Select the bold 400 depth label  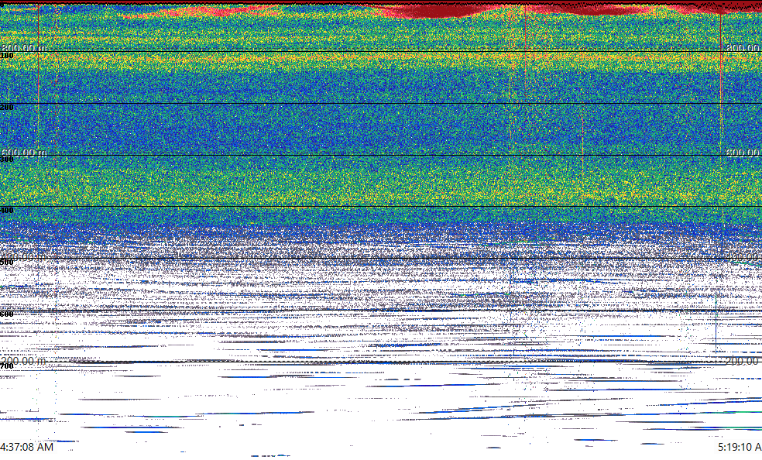(x=7, y=211)
